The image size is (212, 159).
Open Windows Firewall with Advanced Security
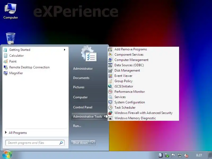pyautogui.click(x=143, y=113)
